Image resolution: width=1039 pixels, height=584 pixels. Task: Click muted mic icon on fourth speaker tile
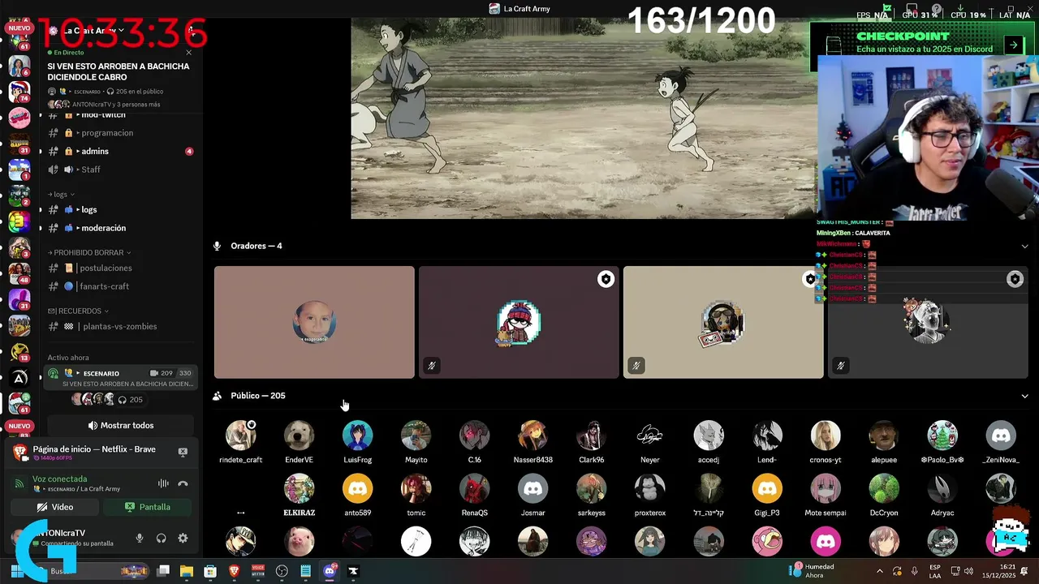coord(841,366)
